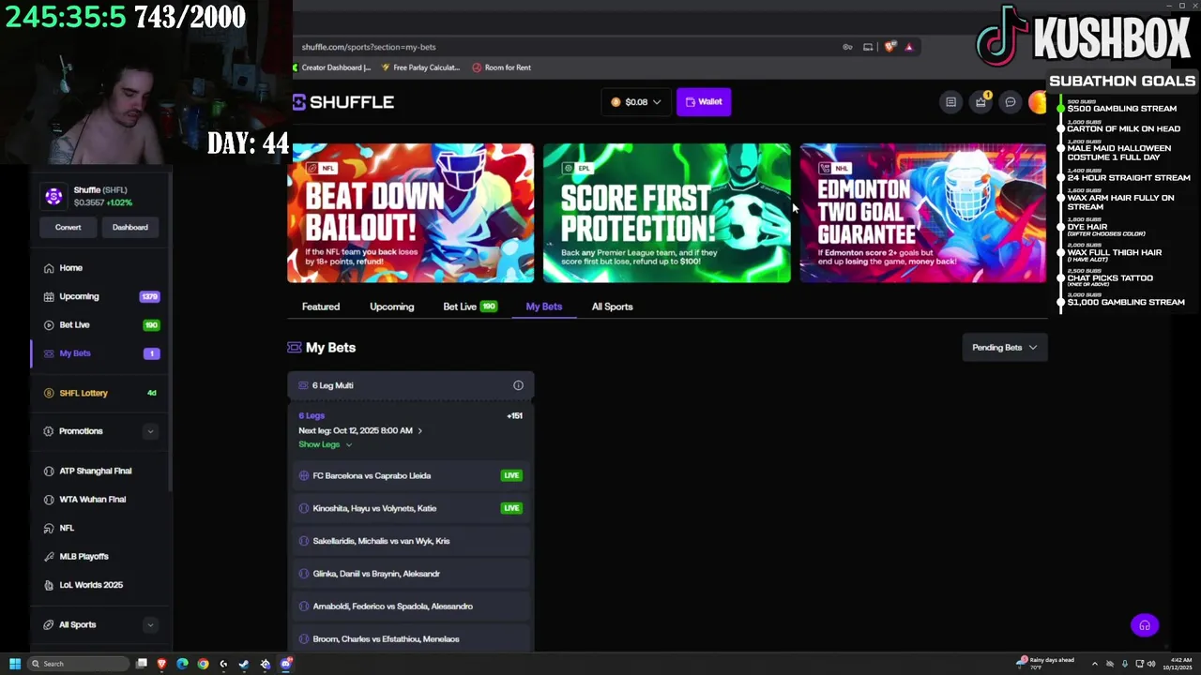Viewport: 1201px width, 675px height.
Task: Open NFL in the sidebar
Action: 101,528
